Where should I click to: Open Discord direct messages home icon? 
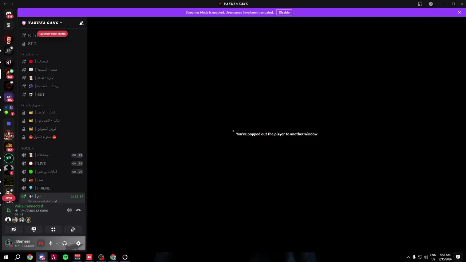coord(9,14)
